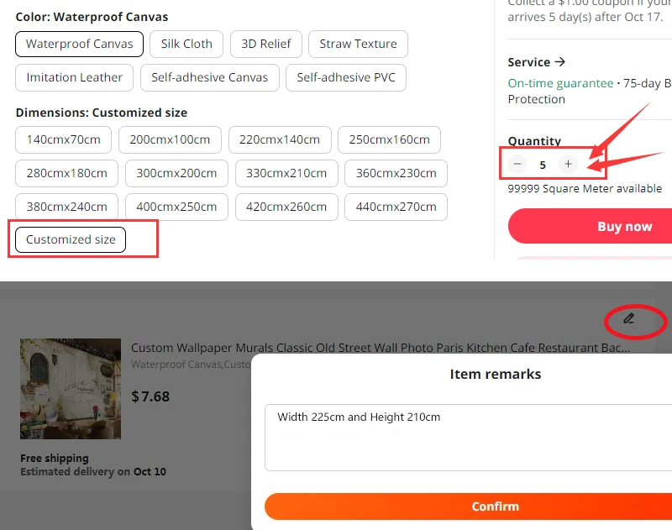Increase quantity using the plus icon

coord(568,165)
